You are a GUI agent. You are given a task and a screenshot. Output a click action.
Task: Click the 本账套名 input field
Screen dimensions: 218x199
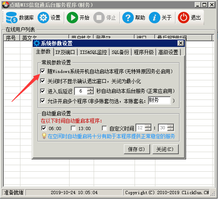pyautogui.click(x=160, y=100)
